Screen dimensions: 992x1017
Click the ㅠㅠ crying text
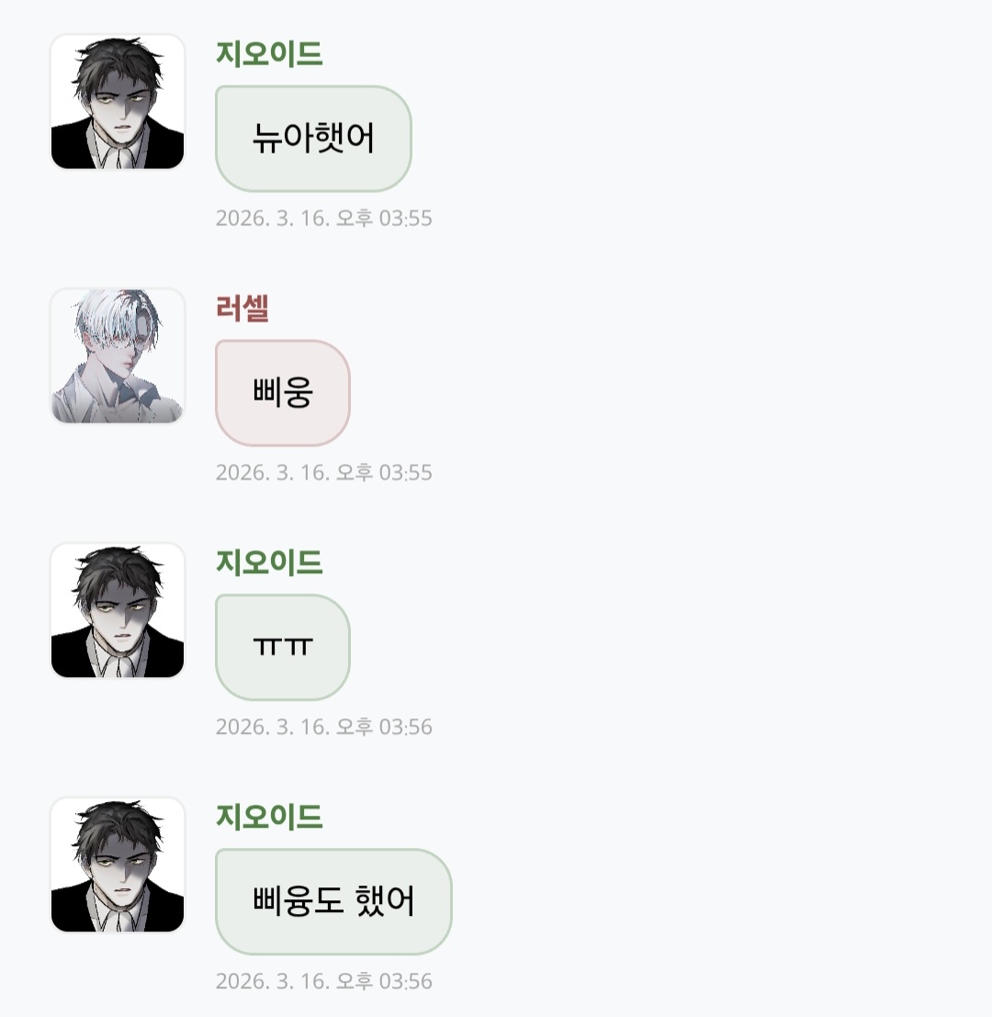(283, 647)
